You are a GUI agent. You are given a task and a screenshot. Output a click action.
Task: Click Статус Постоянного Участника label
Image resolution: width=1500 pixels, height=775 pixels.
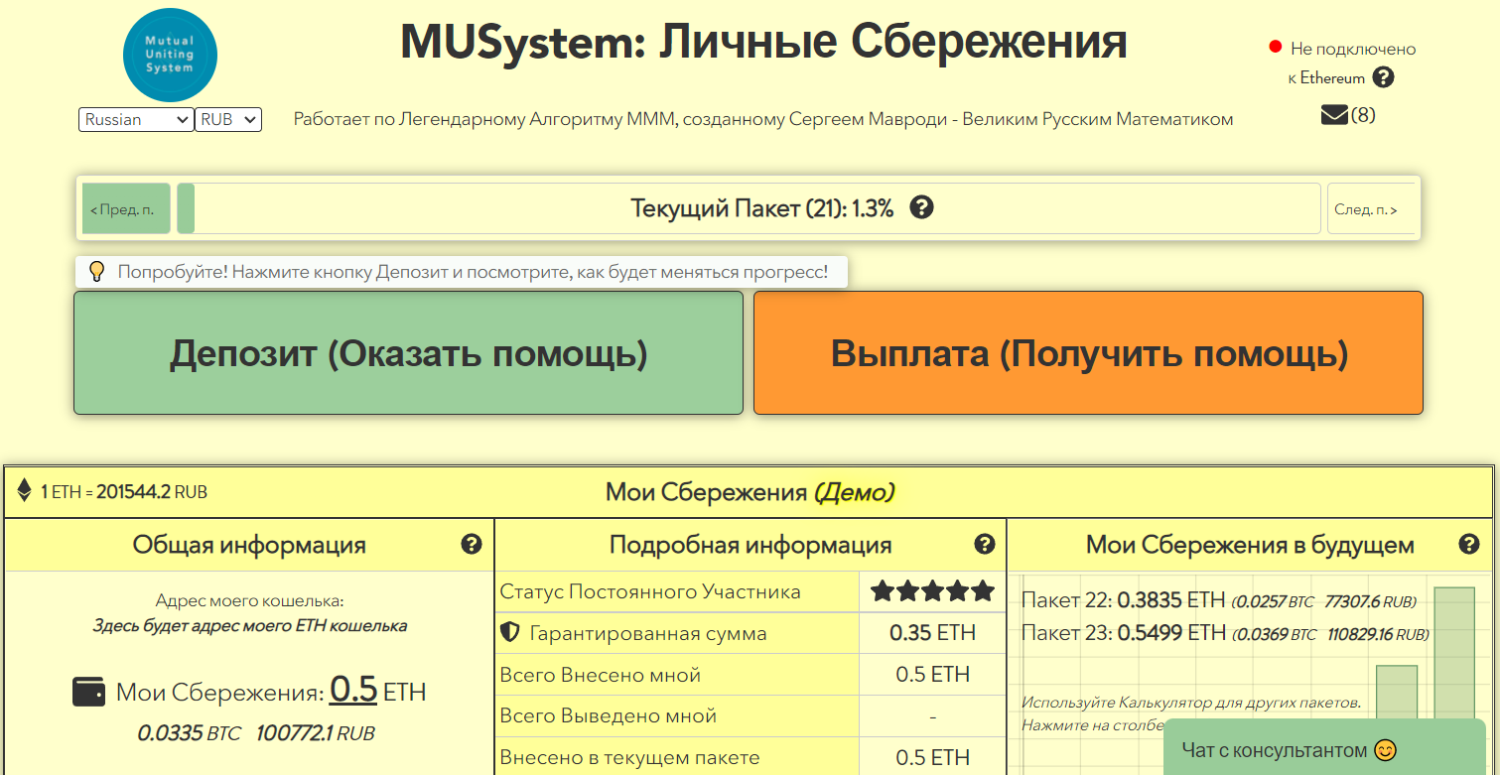(x=650, y=591)
